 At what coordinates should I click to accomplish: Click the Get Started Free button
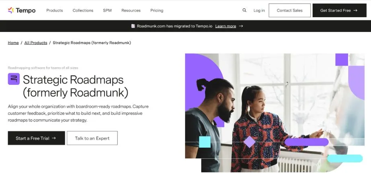[339, 10]
